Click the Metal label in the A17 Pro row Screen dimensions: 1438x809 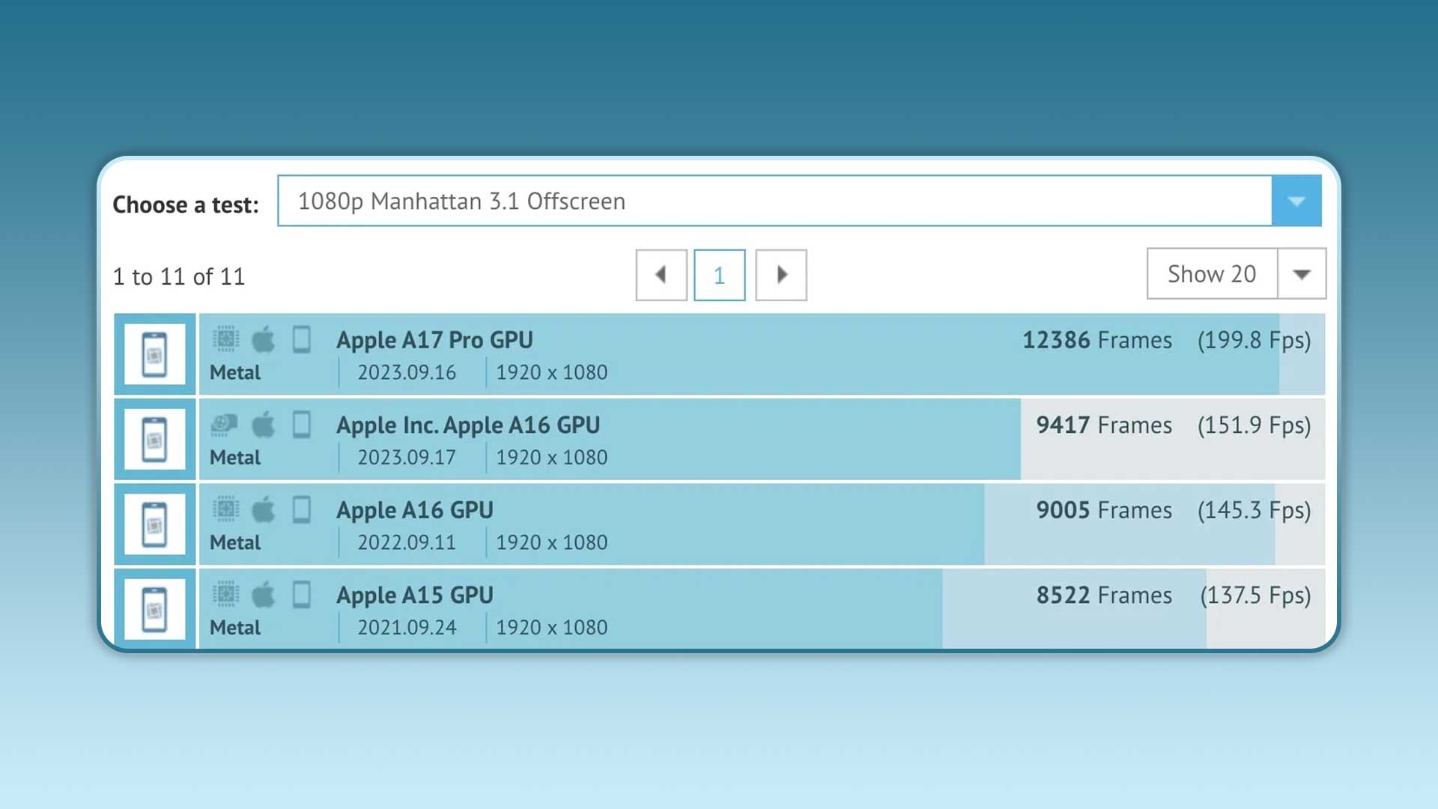[235, 372]
